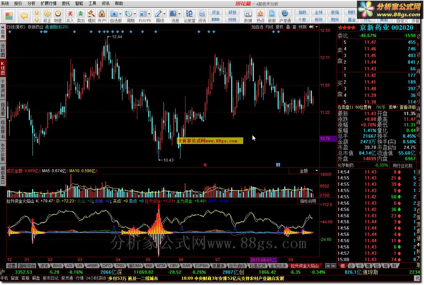The height and width of the screenshot is (285, 424).
Task: Open the 选股 stock picker icon
Action: coord(173,14)
